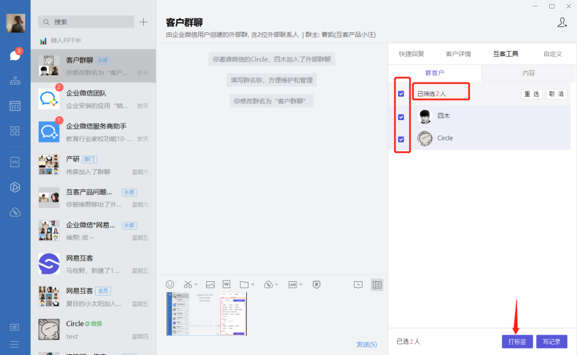Expand the screenshot tool dropdown arrow
Screen dimensions: 577x355
[196, 285]
